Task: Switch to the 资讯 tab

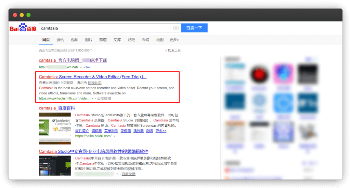Action: tap(60, 40)
